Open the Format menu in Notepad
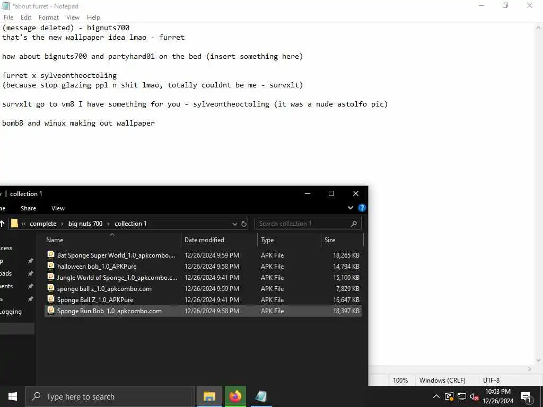Screen dimensions: 543x407 [48, 17]
